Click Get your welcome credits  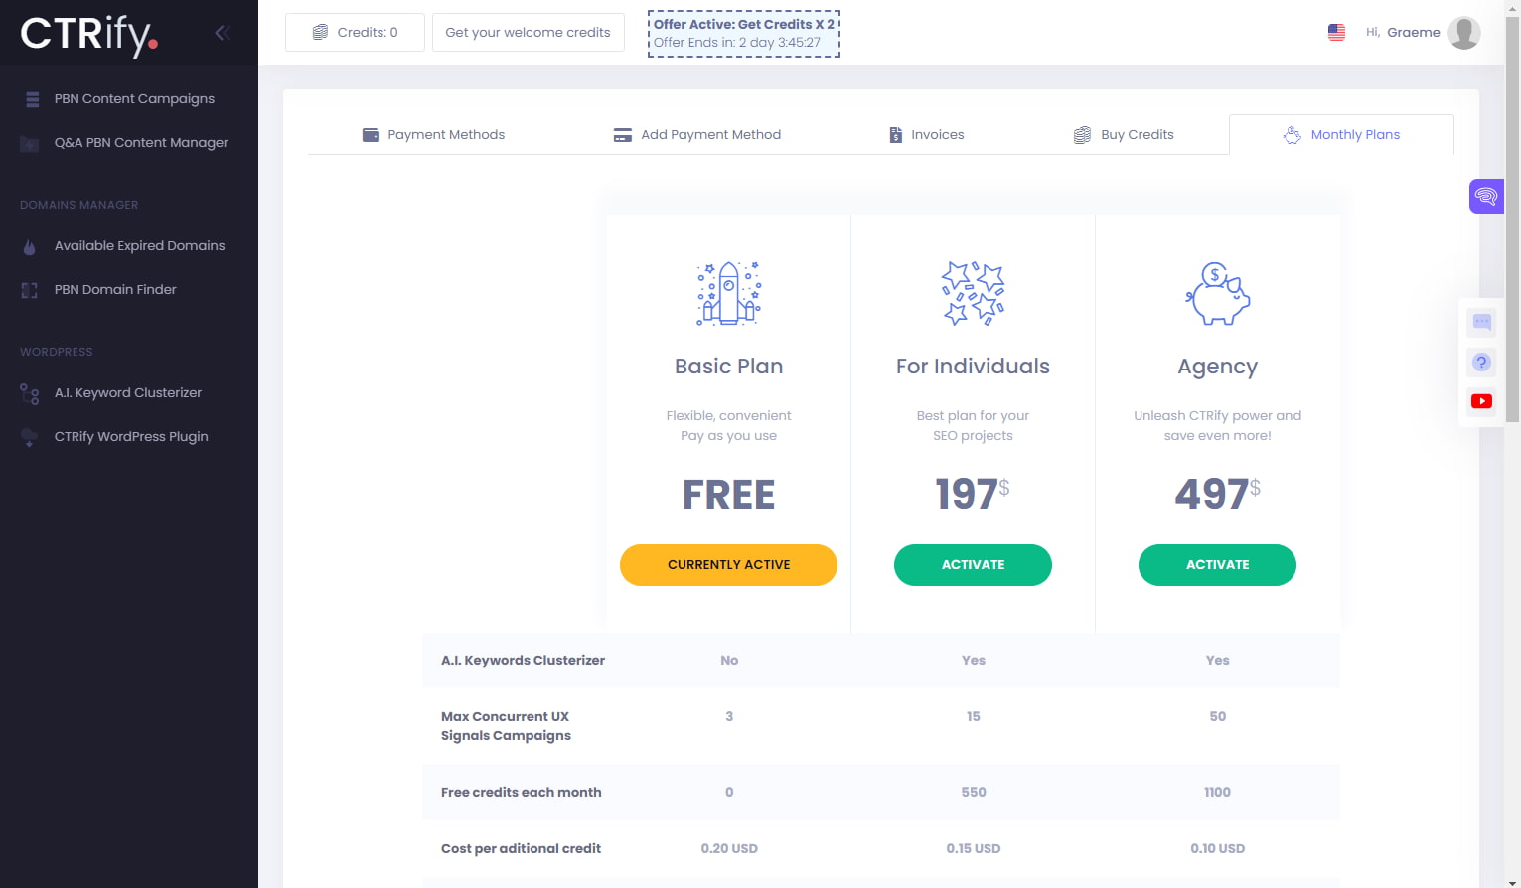pyautogui.click(x=528, y=32)
